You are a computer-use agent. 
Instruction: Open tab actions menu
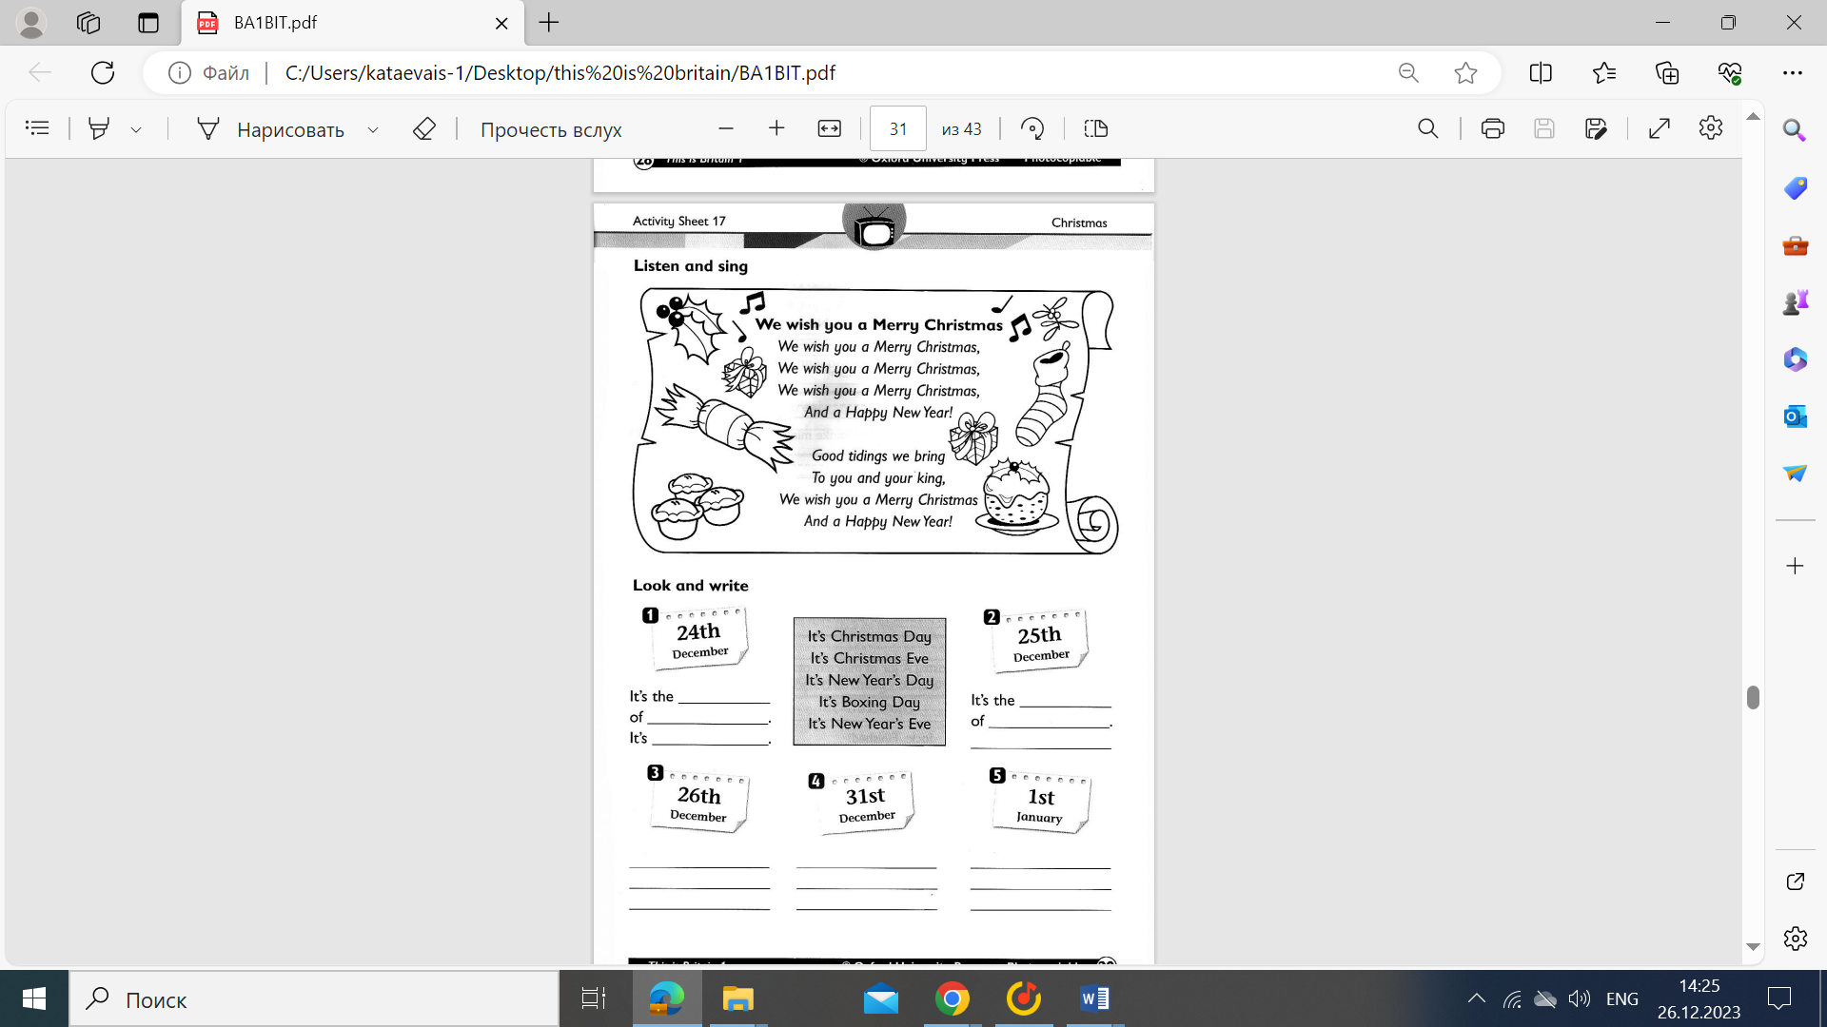click(148, 23)
